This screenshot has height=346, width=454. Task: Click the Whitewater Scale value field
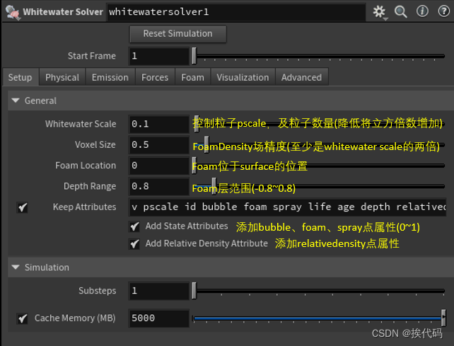point(158,124)
